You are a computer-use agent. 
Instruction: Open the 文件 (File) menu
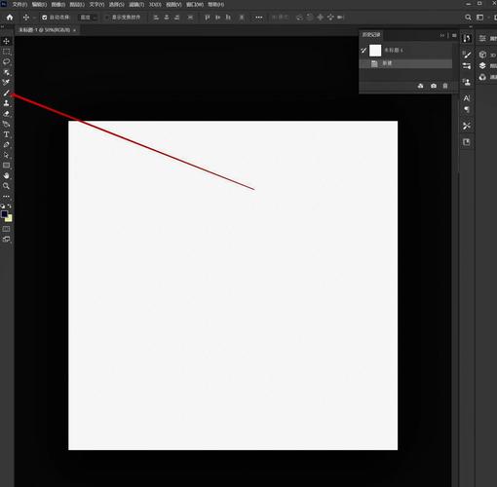[19, 5]
